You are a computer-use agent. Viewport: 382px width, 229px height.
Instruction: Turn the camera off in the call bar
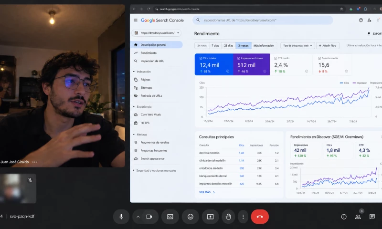tap(149, 217)
